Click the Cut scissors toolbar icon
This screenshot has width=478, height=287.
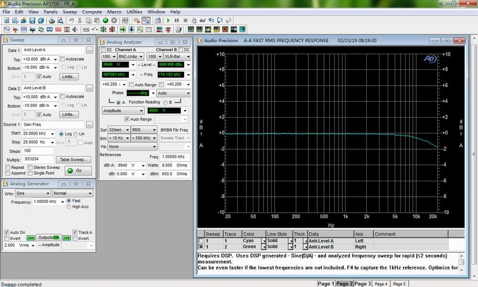pyautogui.click(x=80, y=21)
